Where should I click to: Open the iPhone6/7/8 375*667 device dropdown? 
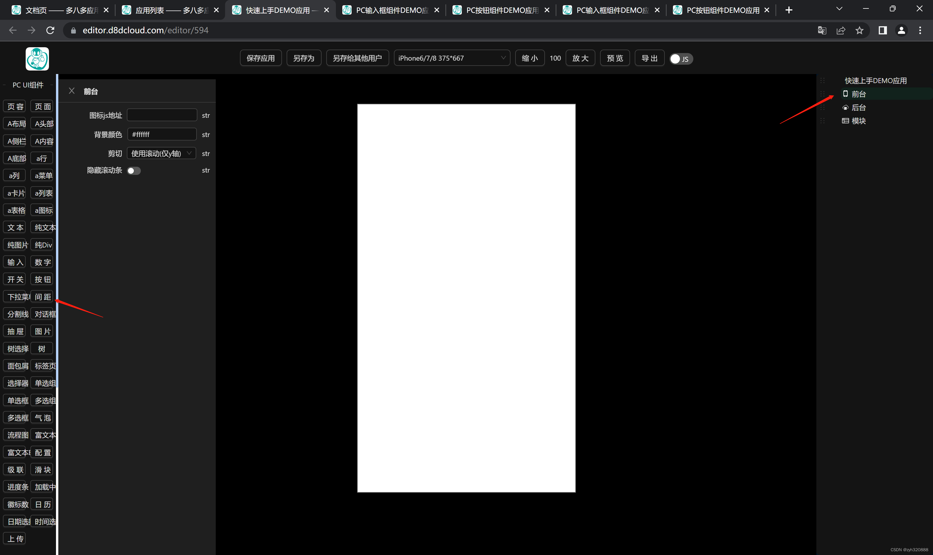tap(452, 58)
